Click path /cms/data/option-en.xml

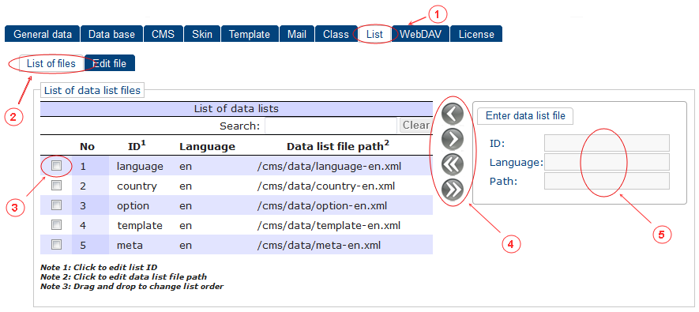click(322, 205)
